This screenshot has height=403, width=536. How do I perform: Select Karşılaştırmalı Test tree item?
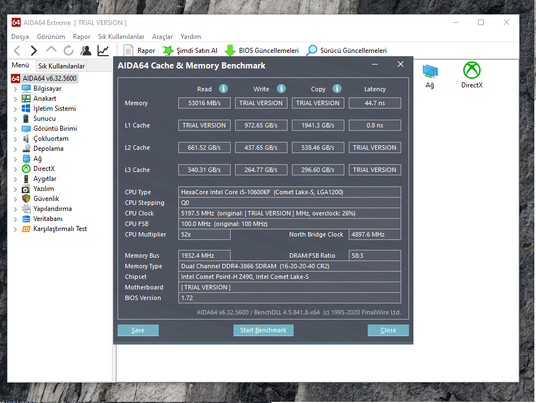[60, 229]
